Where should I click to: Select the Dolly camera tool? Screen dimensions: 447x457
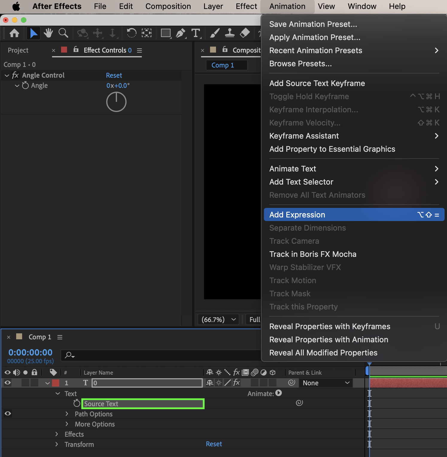(x=112, y=33)
